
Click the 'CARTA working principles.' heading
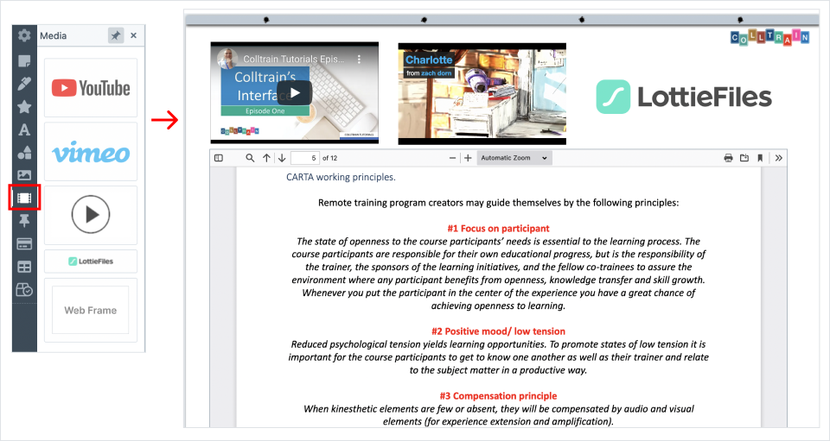point(341,177)
